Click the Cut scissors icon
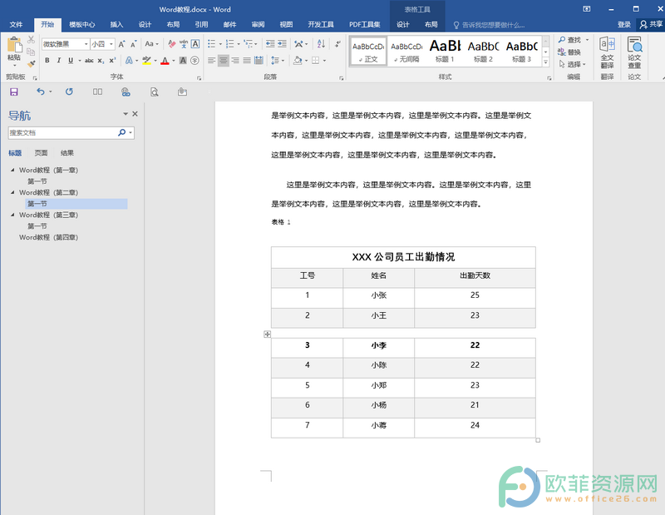 point(31,40)
